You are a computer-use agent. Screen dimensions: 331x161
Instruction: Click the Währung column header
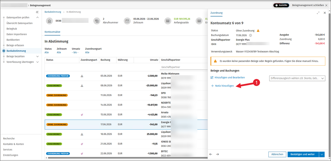click(x=123, y=60)
